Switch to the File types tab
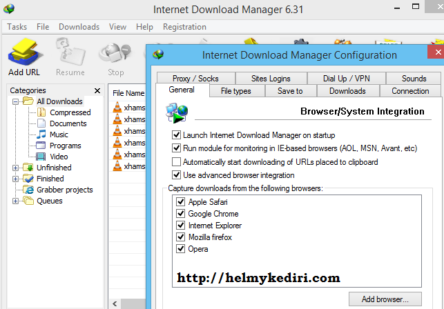 pos(236,91)
